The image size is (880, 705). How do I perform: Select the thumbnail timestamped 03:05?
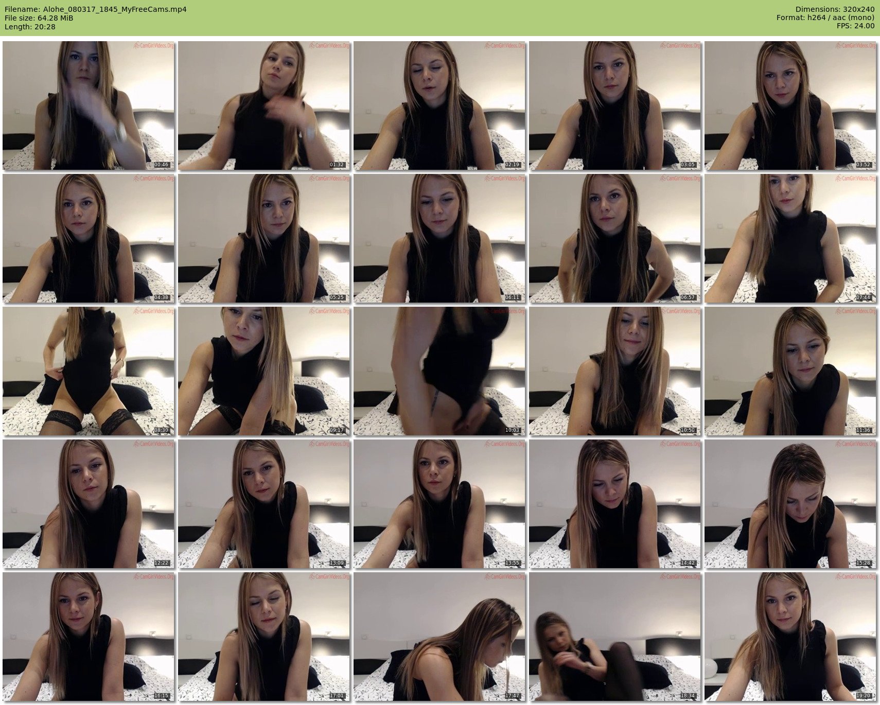[615, 105]
